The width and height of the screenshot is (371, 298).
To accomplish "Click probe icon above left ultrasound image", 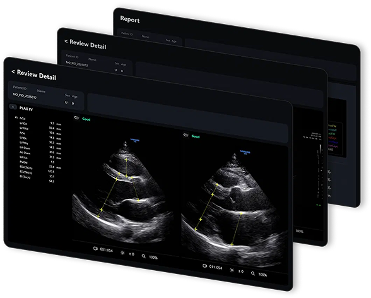I will (x=76, y=117).
